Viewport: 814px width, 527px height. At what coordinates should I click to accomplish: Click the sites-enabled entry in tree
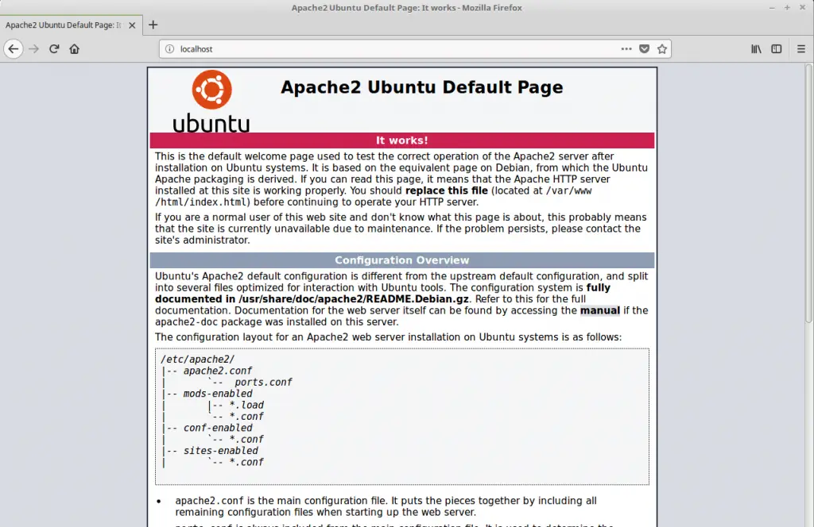pos(221,451)
